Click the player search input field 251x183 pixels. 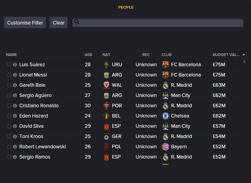[x=158, y=23]
